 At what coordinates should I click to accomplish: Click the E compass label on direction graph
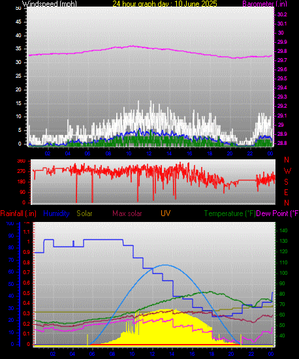[286, 193]
